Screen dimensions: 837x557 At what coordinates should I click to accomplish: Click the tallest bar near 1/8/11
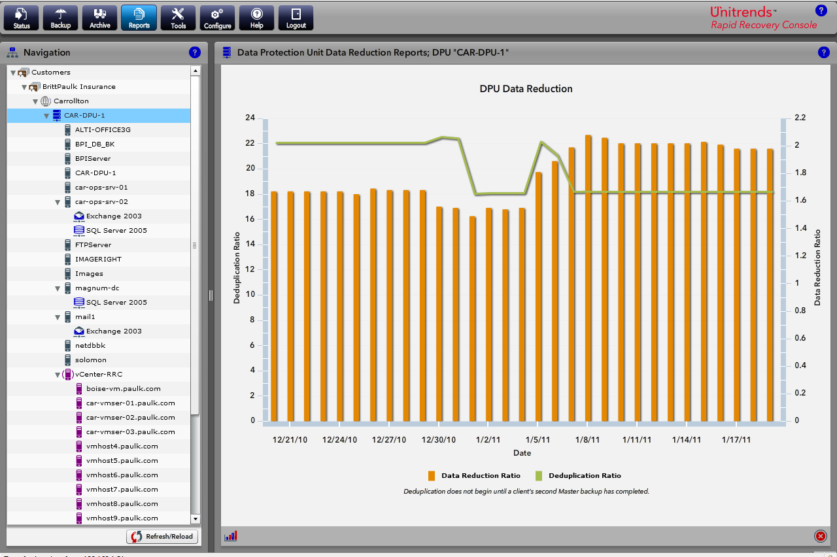pyautogui.click(x=589, y=278)
